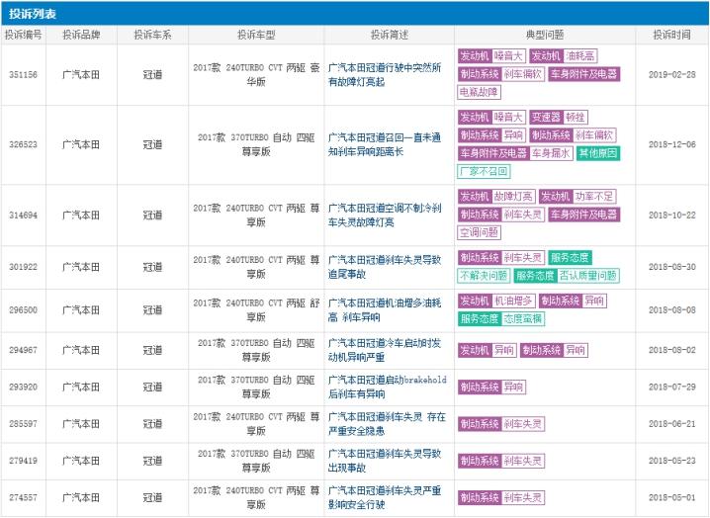Click the 车身附件及电器 车身漏水 tag

515,153
